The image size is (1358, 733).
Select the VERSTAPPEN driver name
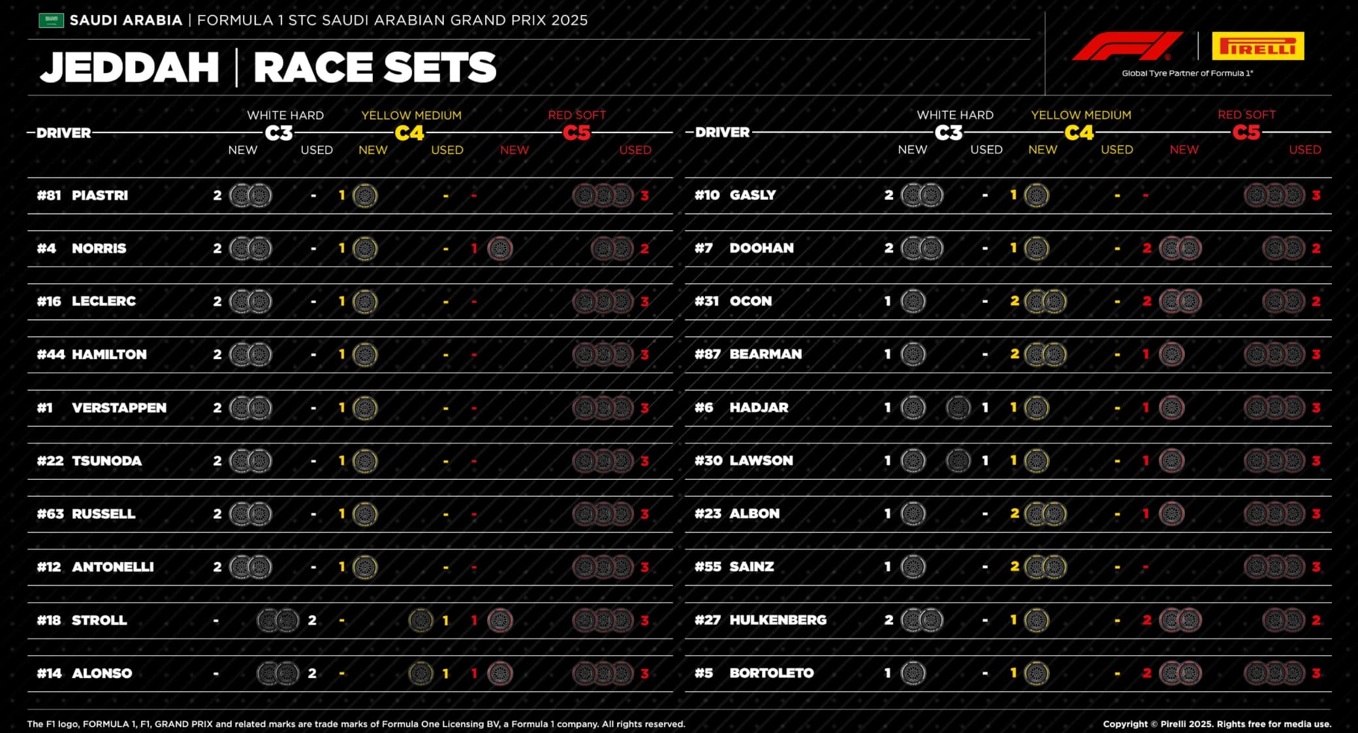(x=119, y=408)
